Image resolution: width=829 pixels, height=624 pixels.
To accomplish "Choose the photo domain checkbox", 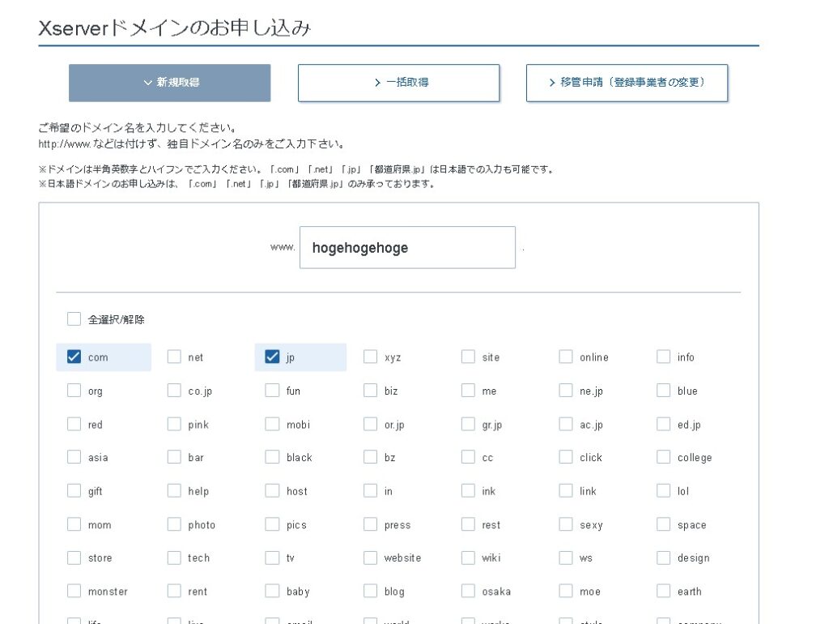I will click(x=174, y=524).
